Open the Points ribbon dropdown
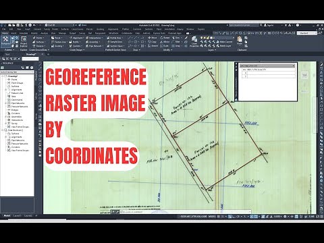Screen dimensions: 324x243 tap(39, 38)
